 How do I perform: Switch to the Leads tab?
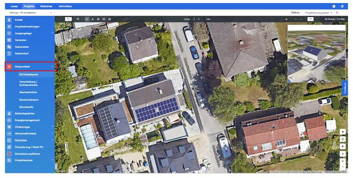[14, 6]
